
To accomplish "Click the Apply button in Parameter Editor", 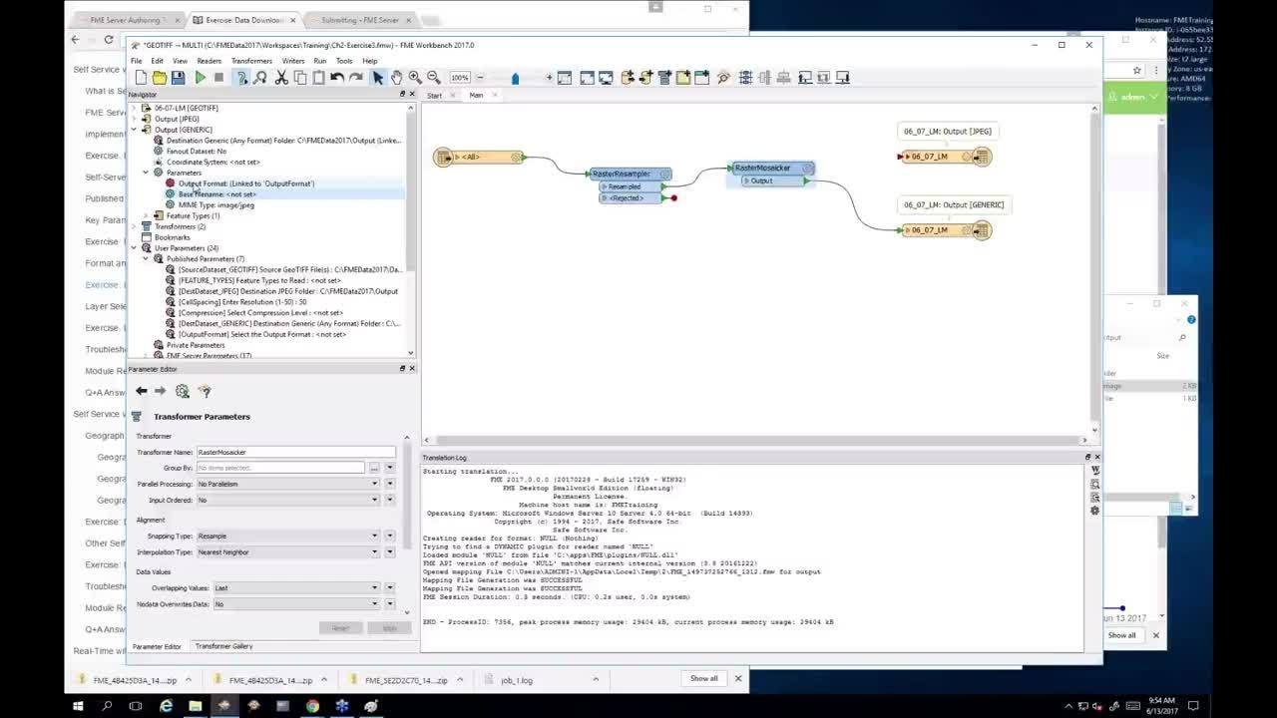I will click(x=389, y=628).
